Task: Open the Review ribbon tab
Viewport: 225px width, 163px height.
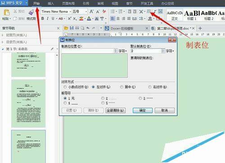Action: [100, 3]
